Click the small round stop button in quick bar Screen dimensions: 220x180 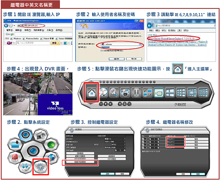point(106,104)
